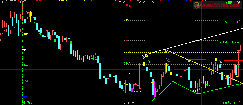Click the 0.764: 6.845 Fibonacci level label
243x105 pixels.
[x=230, y=22]
